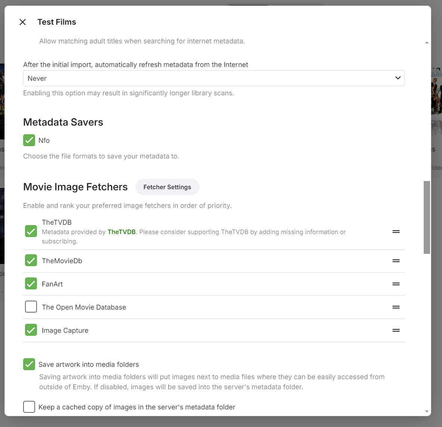Click drag handle icon for TheMovieDb
Image resolution: width=442 pixels, height=427 pixels.
(396, 261)
